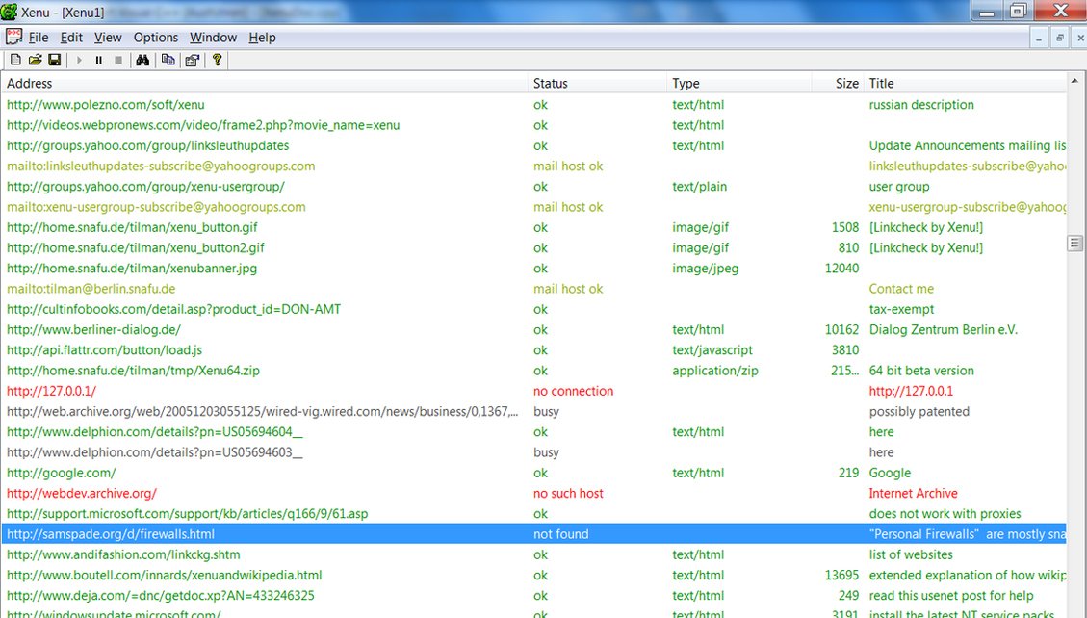The width and height of the screenshot is (1087, 618).
Task: Select the xenu_button2.gif address row
Action: coord(533,248)
